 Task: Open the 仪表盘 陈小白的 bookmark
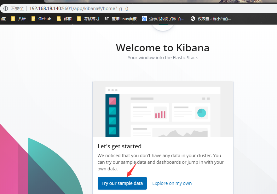[211, 19]
